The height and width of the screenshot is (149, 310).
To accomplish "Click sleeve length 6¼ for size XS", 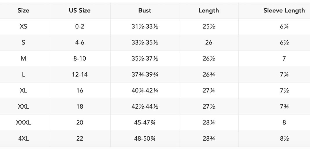I will 284,27.
